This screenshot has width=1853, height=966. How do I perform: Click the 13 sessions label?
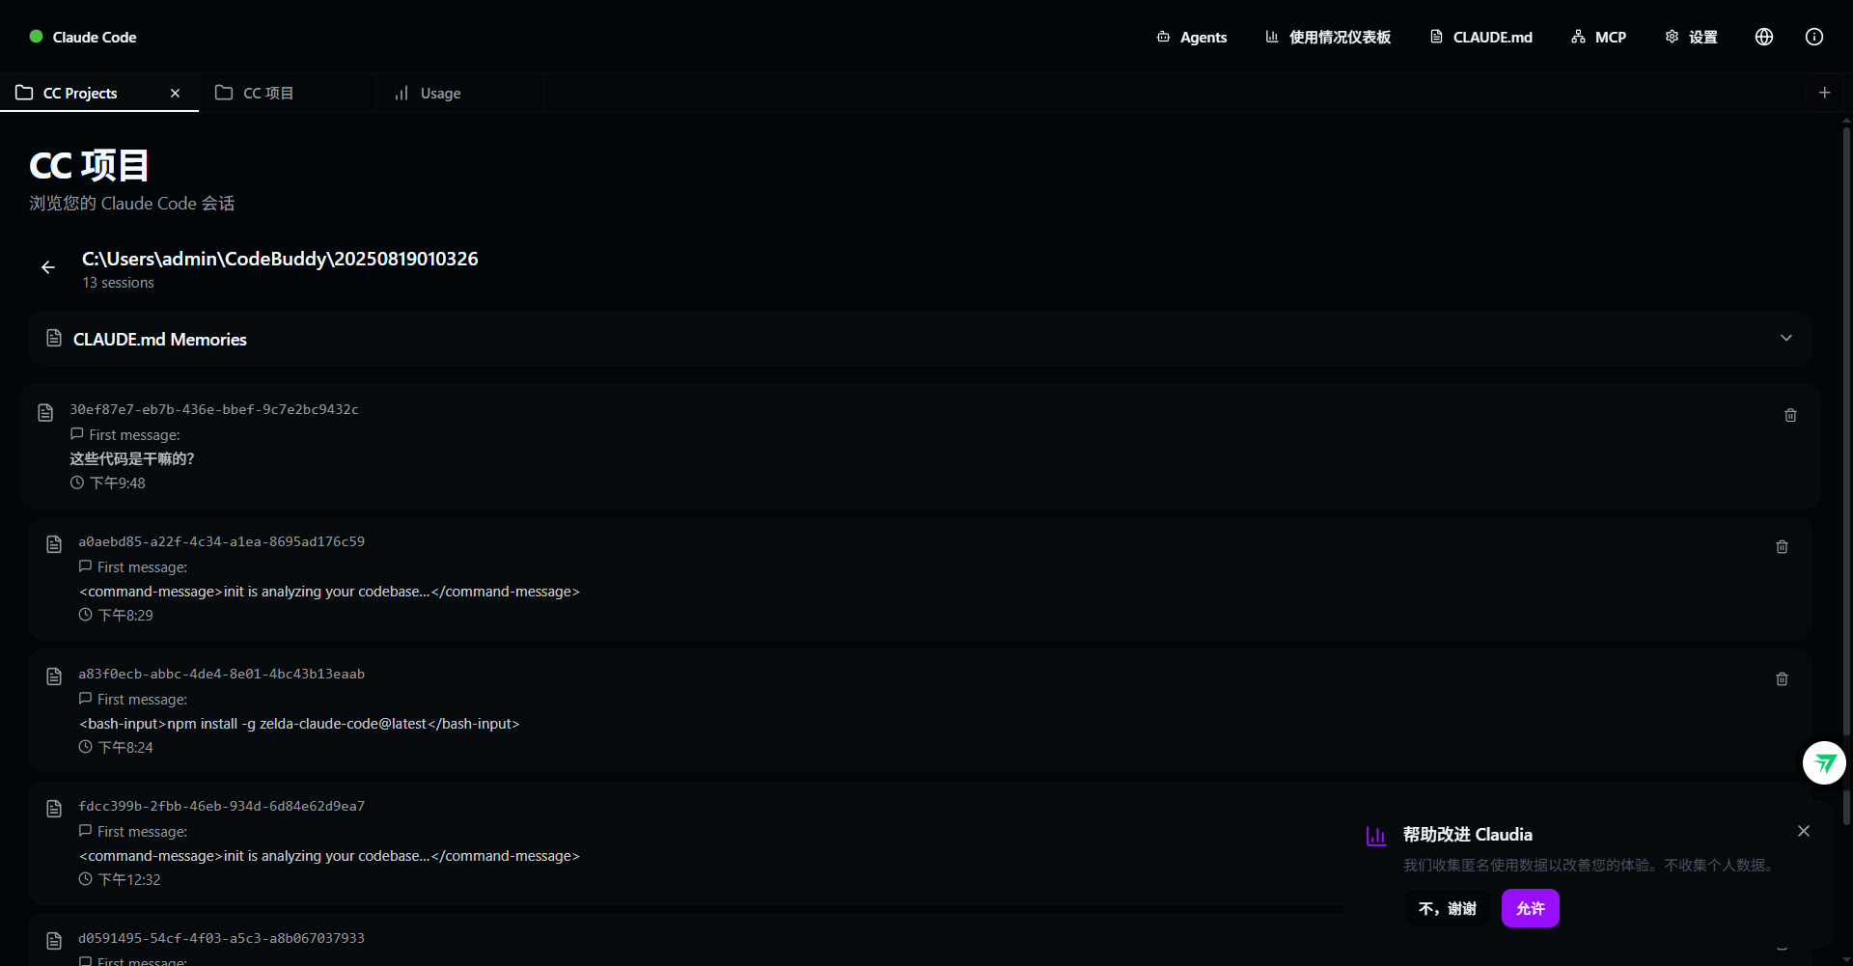118,283
